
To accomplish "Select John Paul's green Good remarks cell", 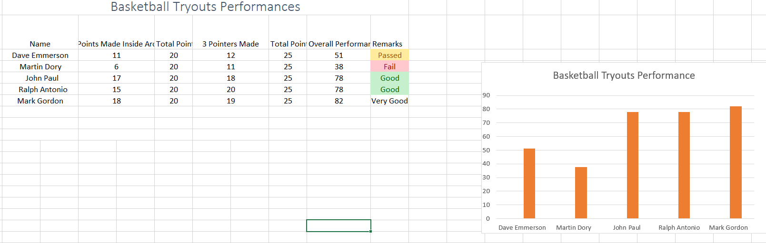I will (x=389, y=78).
